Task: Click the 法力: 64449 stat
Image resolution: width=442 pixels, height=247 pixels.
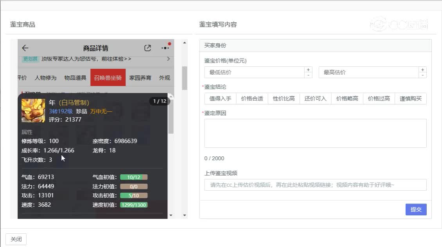Action: pyautogui.click(x=38, y=186)
